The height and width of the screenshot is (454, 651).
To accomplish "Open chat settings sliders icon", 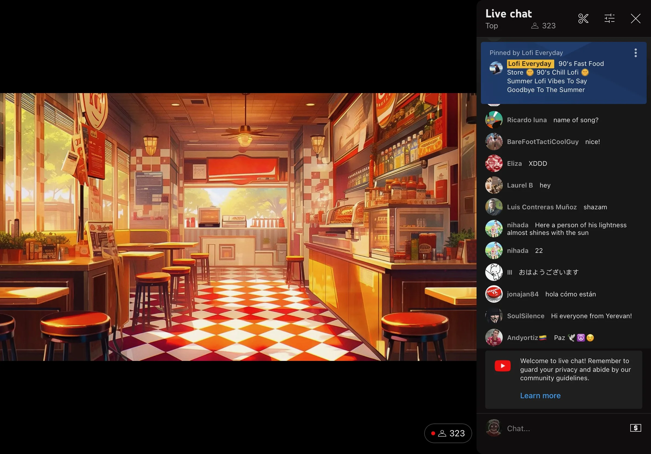I will [609, 19].
